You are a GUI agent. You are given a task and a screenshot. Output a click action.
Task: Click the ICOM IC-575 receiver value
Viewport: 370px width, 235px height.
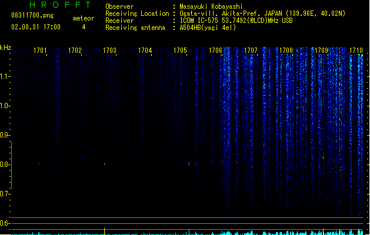(236, 21)
